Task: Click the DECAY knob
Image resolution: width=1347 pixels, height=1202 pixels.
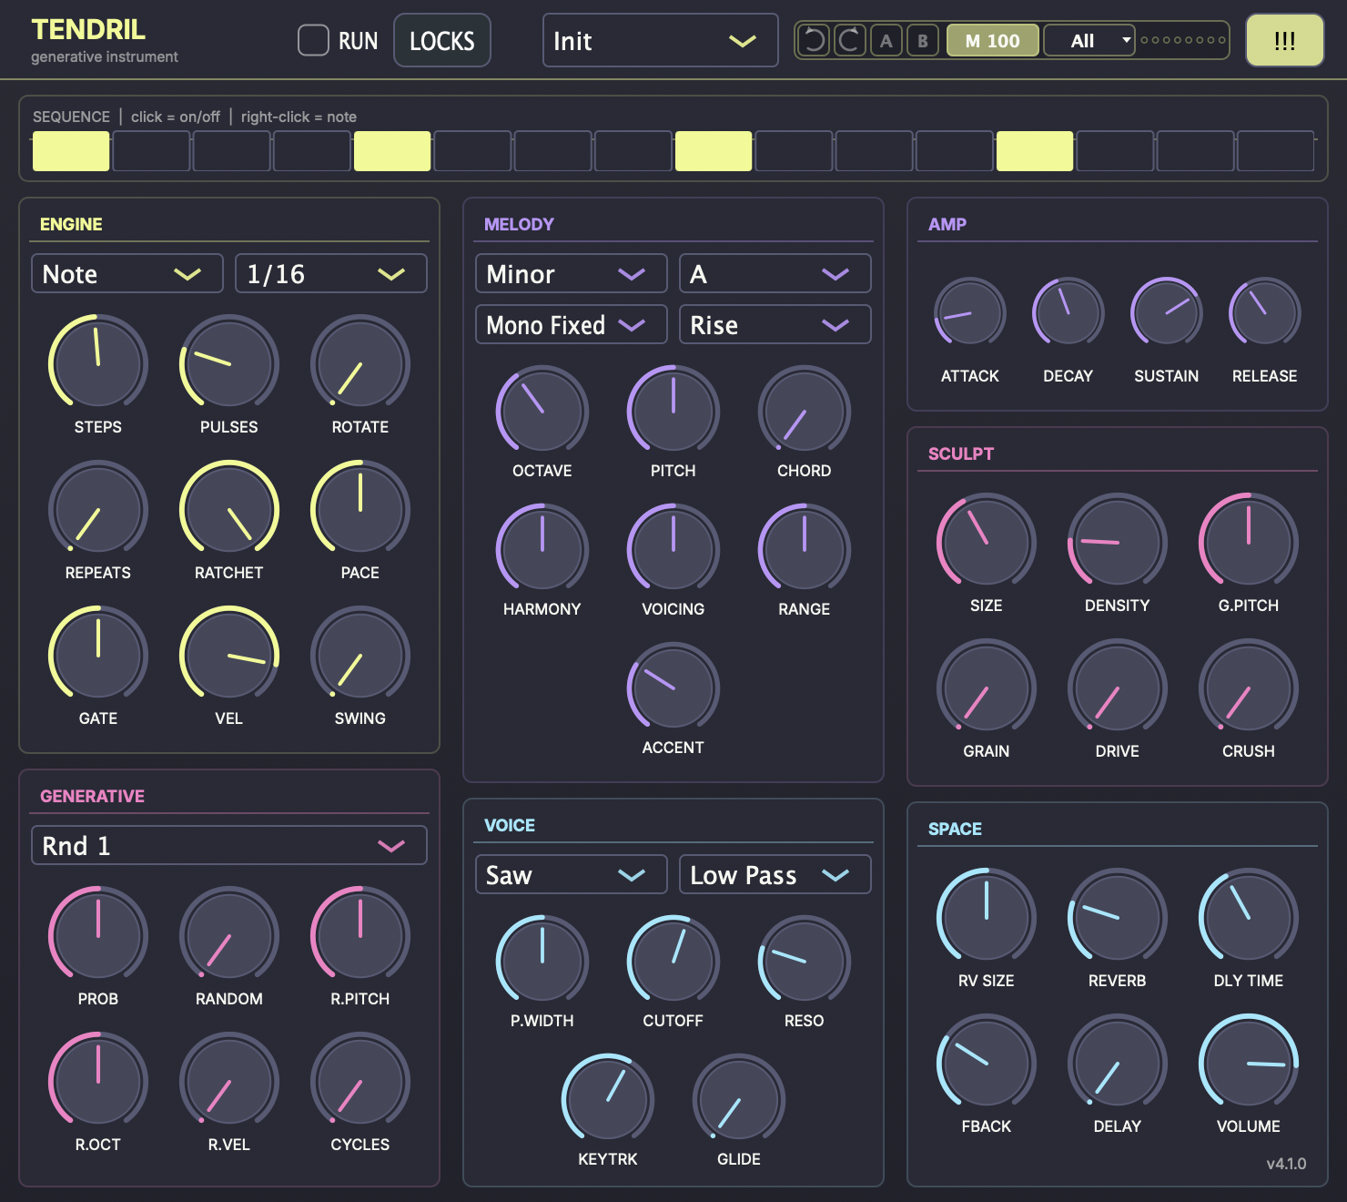Action: [x=1068, y=312]
